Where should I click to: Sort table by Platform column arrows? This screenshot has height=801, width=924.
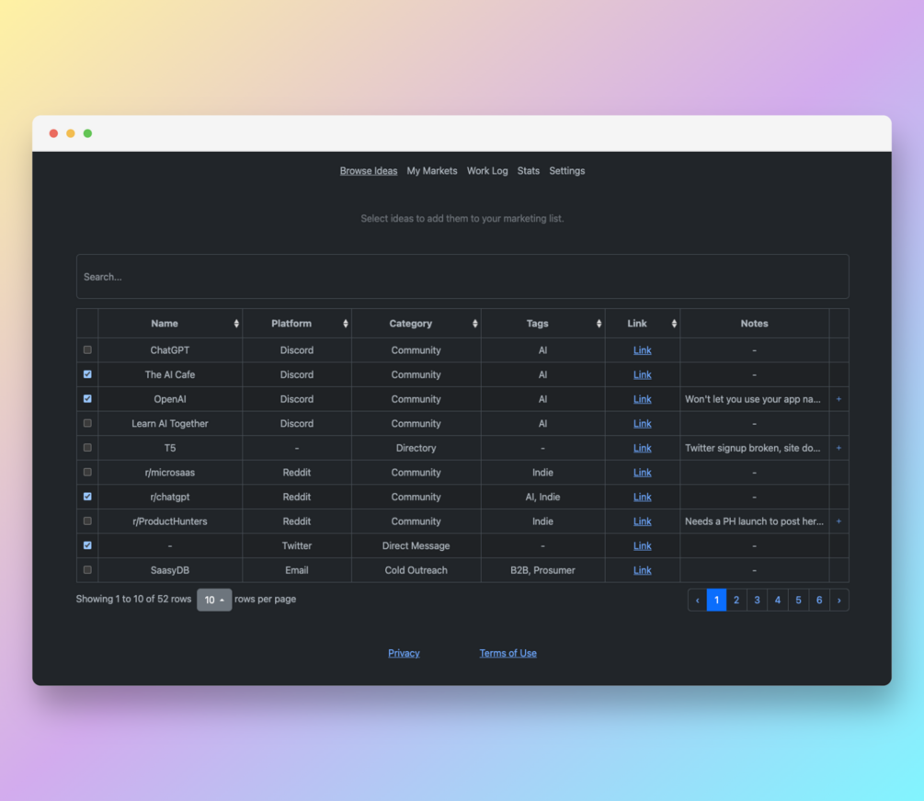point(346,324)
